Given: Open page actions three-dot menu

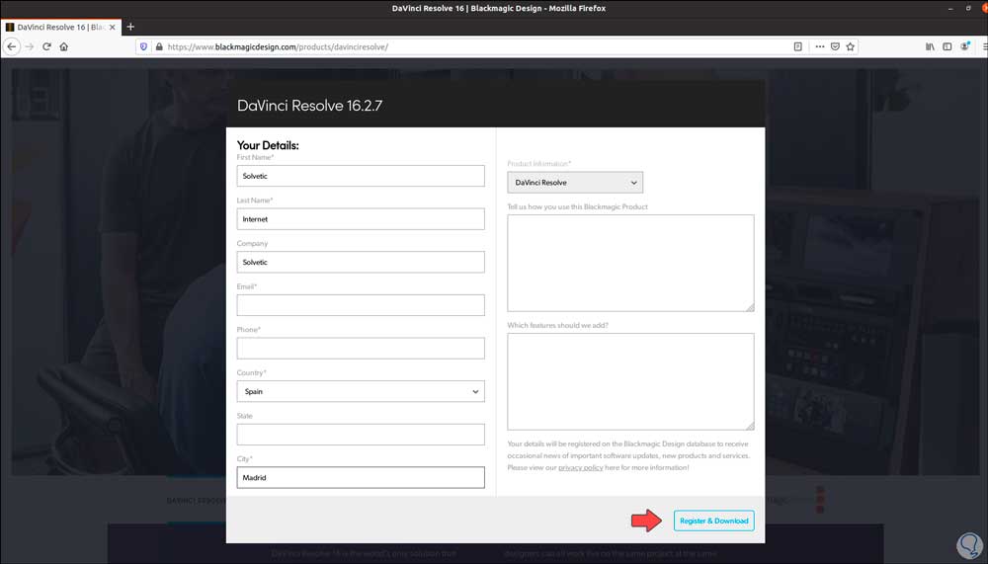Looking at the screenshot, I should click(819, 46).
